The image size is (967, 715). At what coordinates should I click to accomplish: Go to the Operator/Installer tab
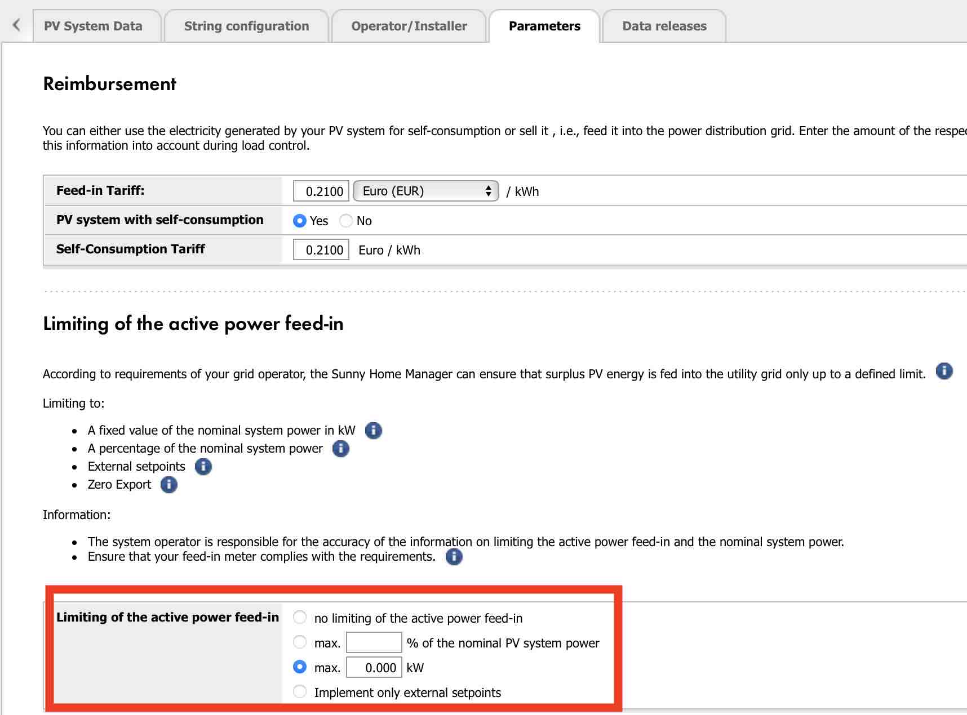tap(409, 25)
